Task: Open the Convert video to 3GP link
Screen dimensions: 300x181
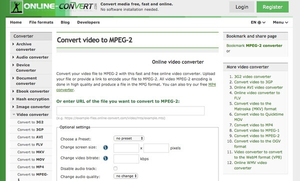Action: [253, 82]
